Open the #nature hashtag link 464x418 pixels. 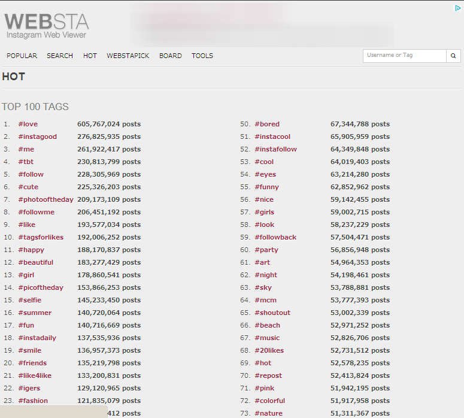pos(268,413)
